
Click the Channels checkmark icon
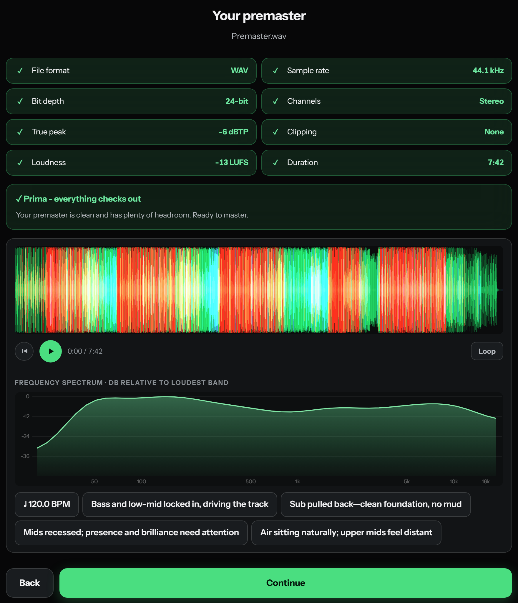(275, 101)
